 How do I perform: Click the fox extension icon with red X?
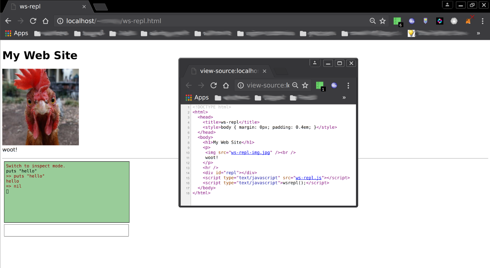pyautogui.click(x=469, y=20)
